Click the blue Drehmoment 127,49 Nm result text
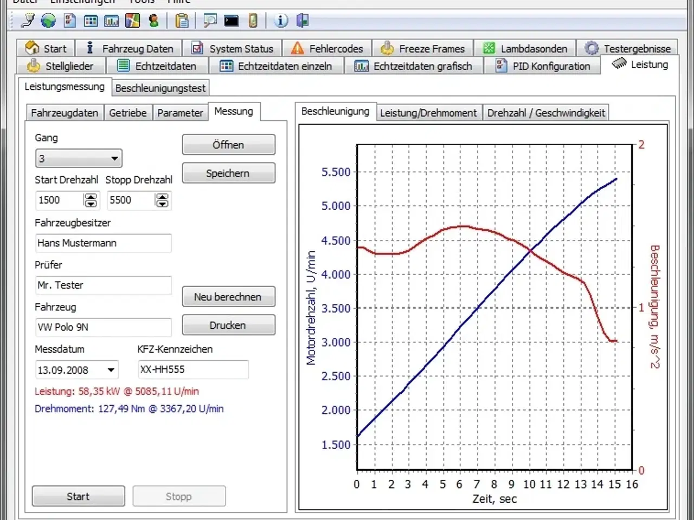The image size is (694, 520). pos(129,409)
